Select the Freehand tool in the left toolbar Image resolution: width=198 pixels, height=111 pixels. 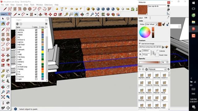(x=8, y=30)
